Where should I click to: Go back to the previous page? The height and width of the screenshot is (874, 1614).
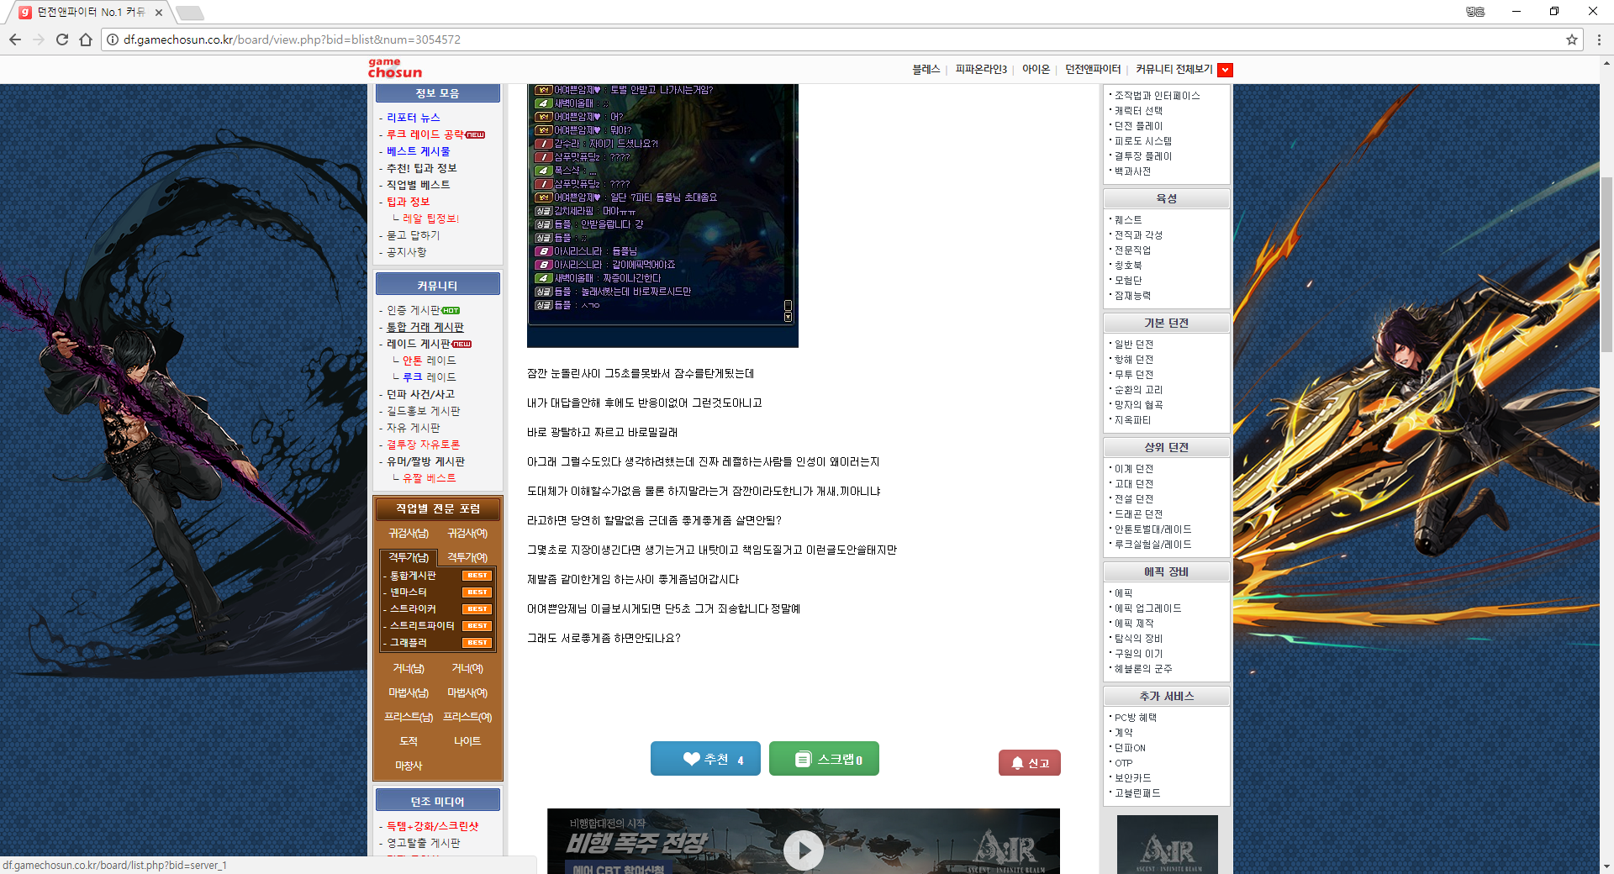point(15,39)
